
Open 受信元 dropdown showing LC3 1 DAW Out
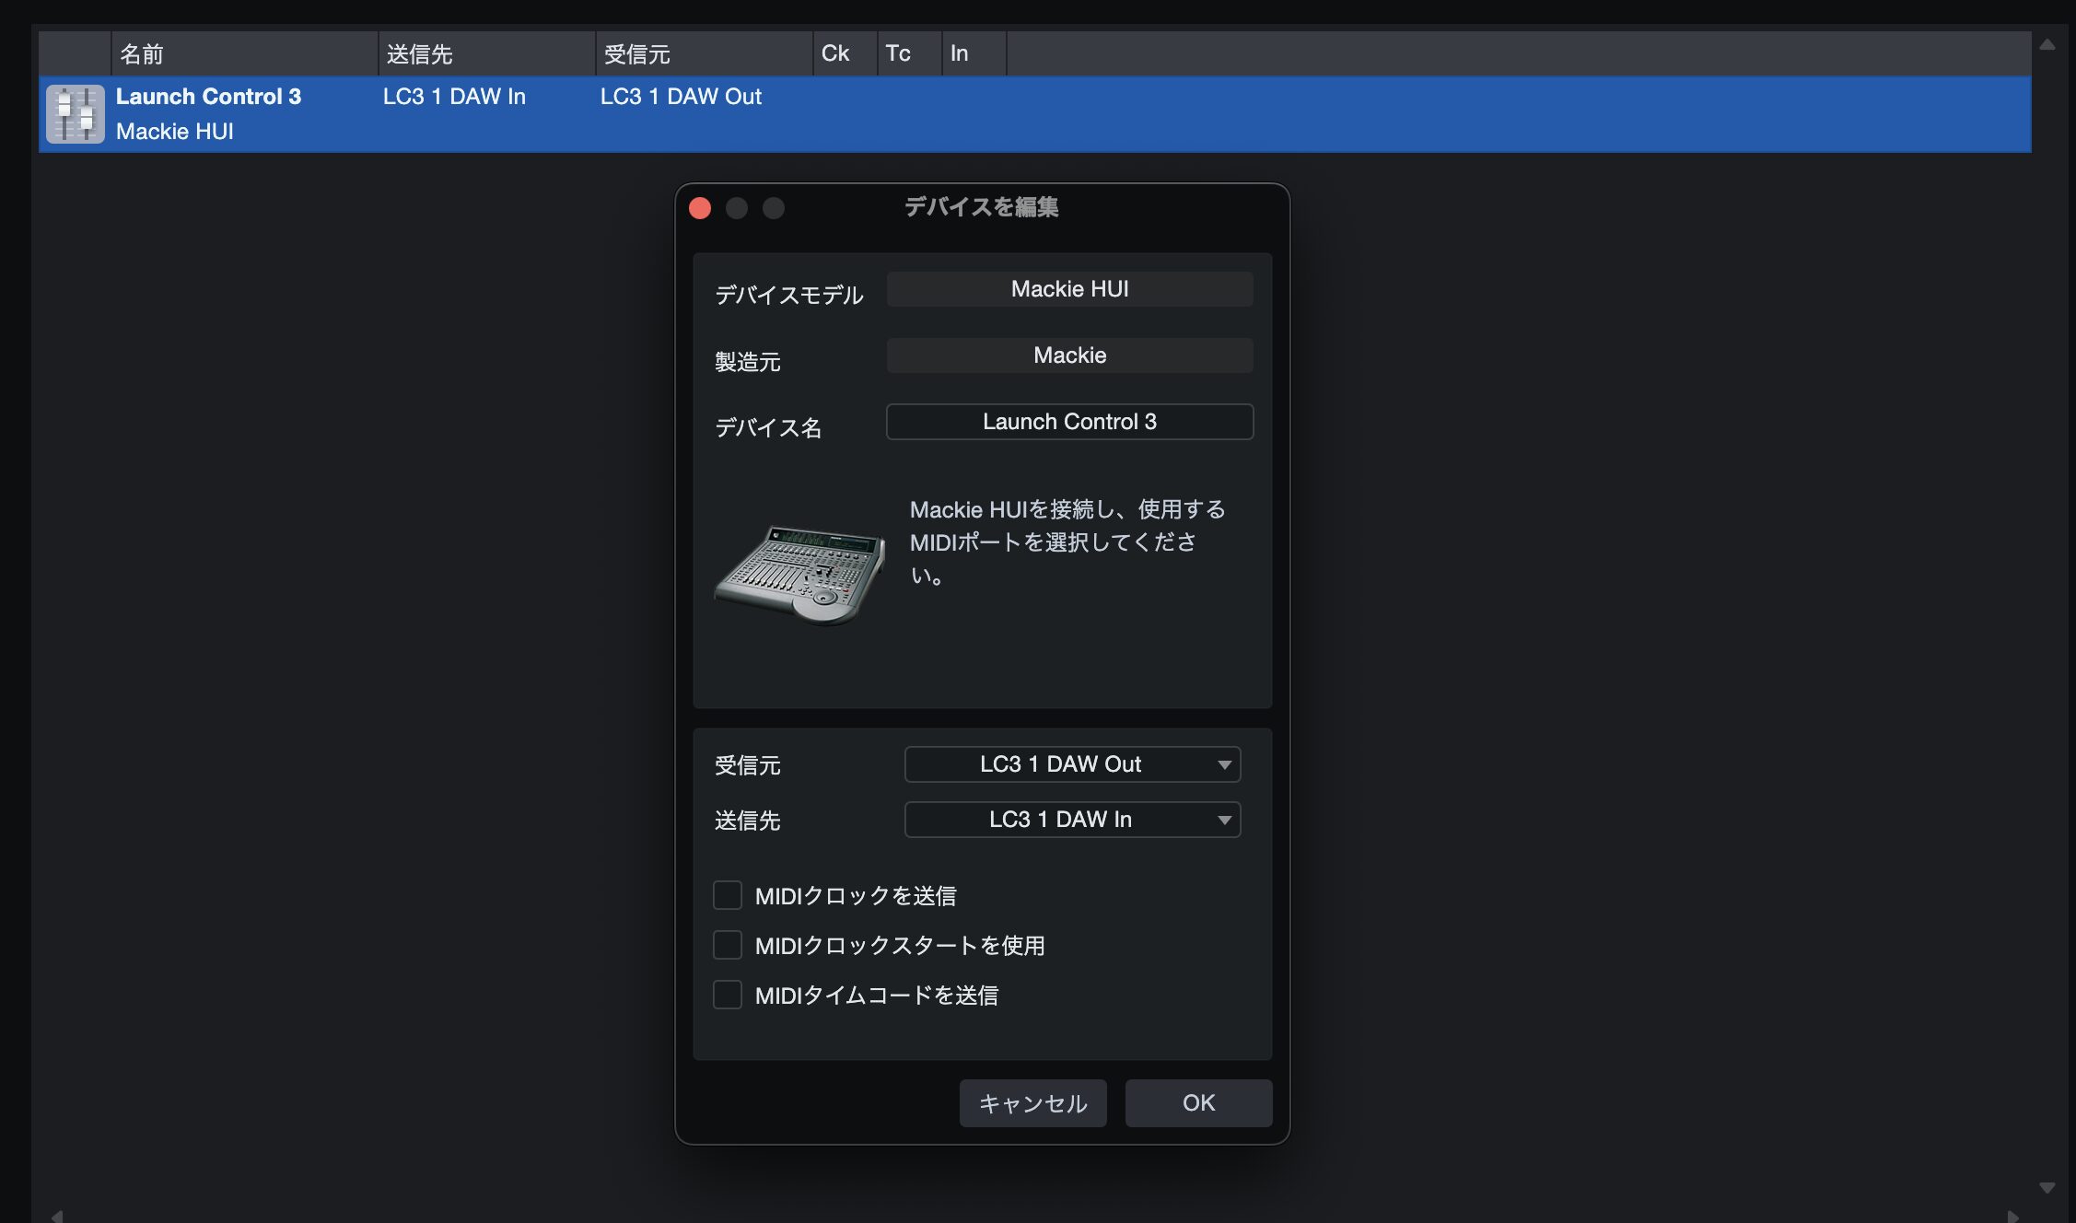click(x=1072, y=764)
